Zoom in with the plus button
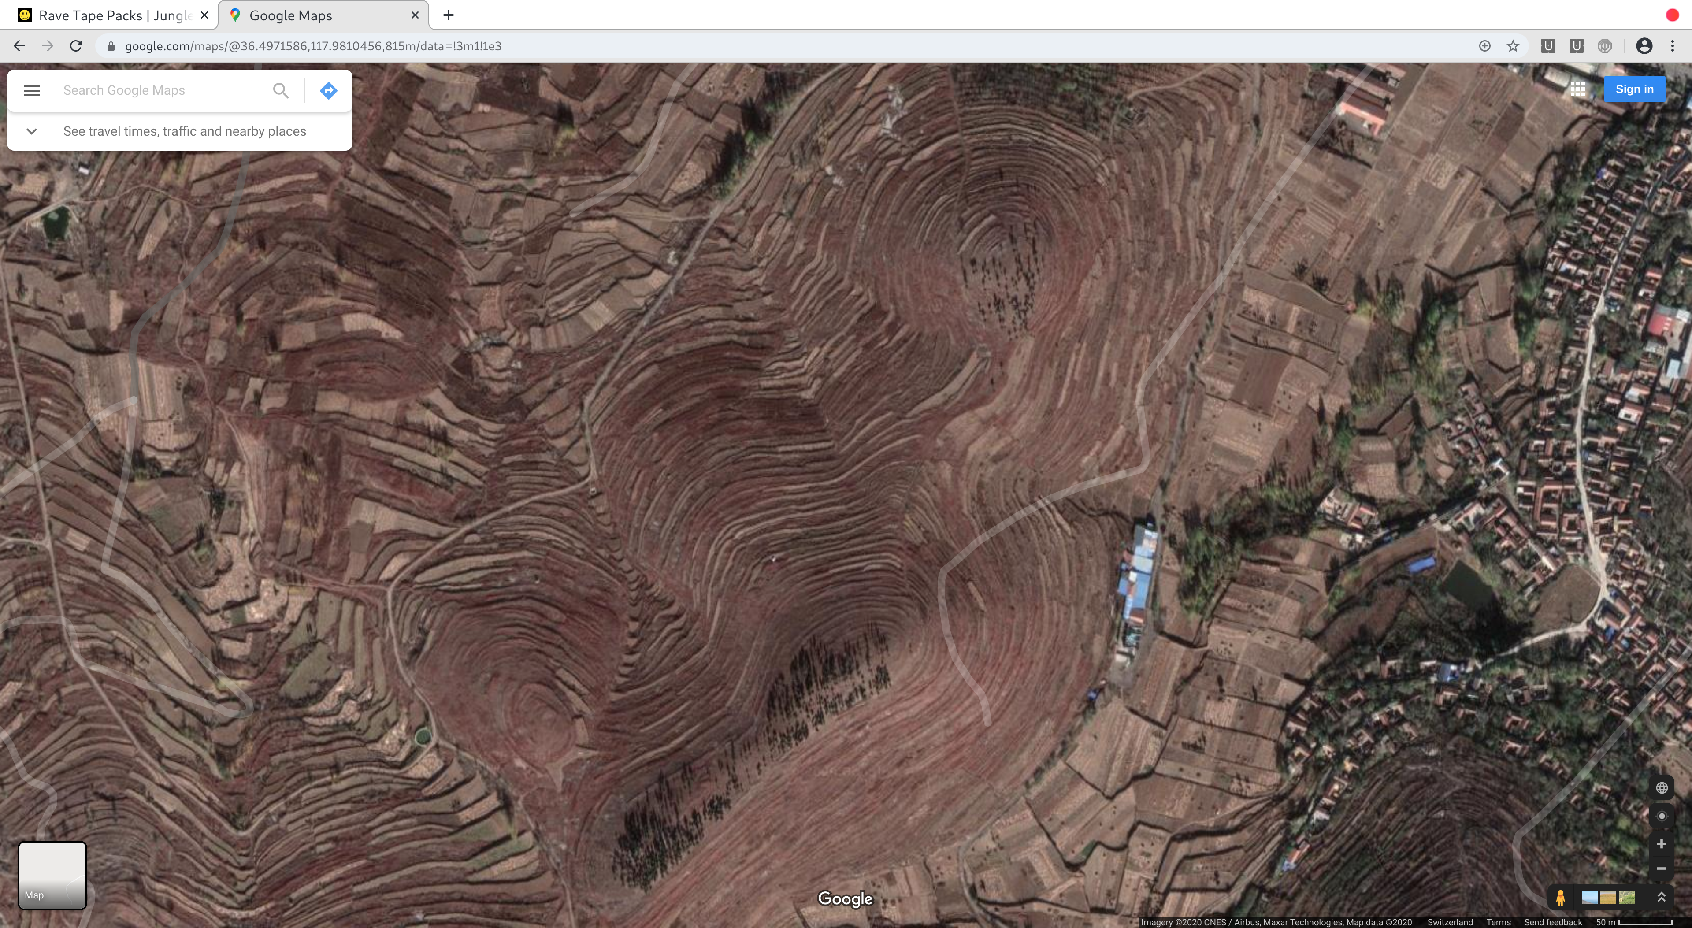The height and width of the screenshot is (928, 1692). click(x=1662, y=844)
